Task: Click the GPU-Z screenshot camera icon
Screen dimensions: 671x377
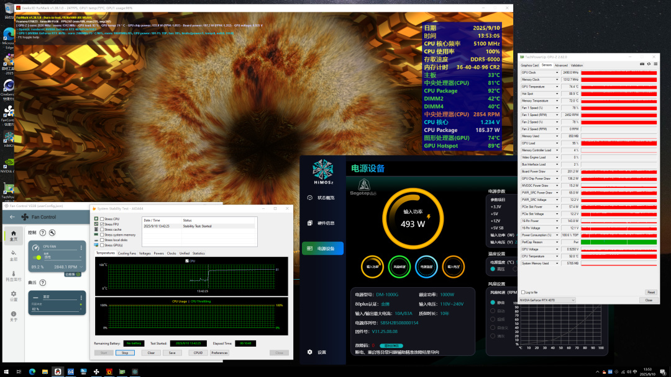Action: (641, 64)
